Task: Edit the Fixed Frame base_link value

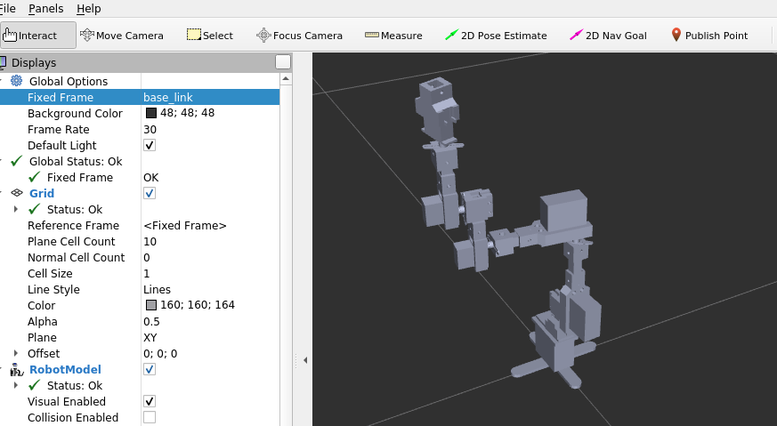Action: [211, 97]
